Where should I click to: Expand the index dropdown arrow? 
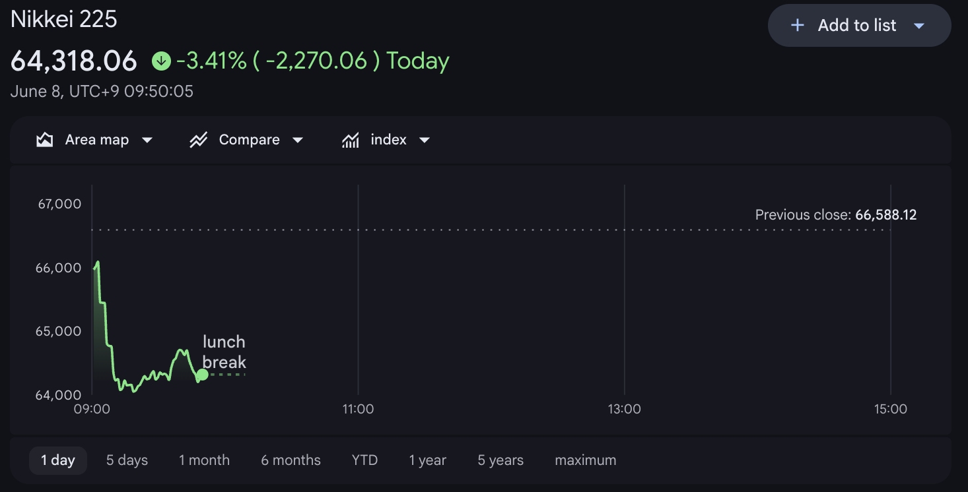click(425, 140)
